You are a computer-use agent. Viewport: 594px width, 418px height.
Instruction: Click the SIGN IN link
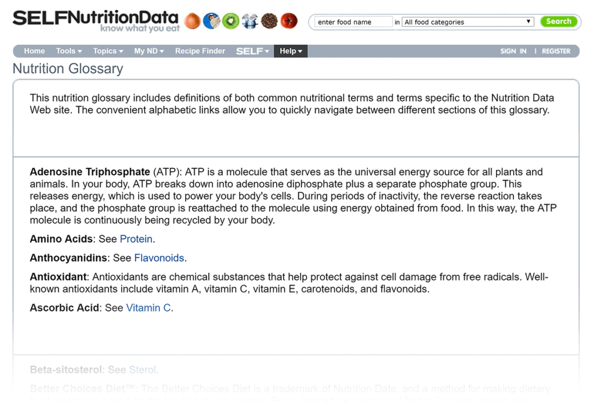pyautogui.click(x=513, y=51)
